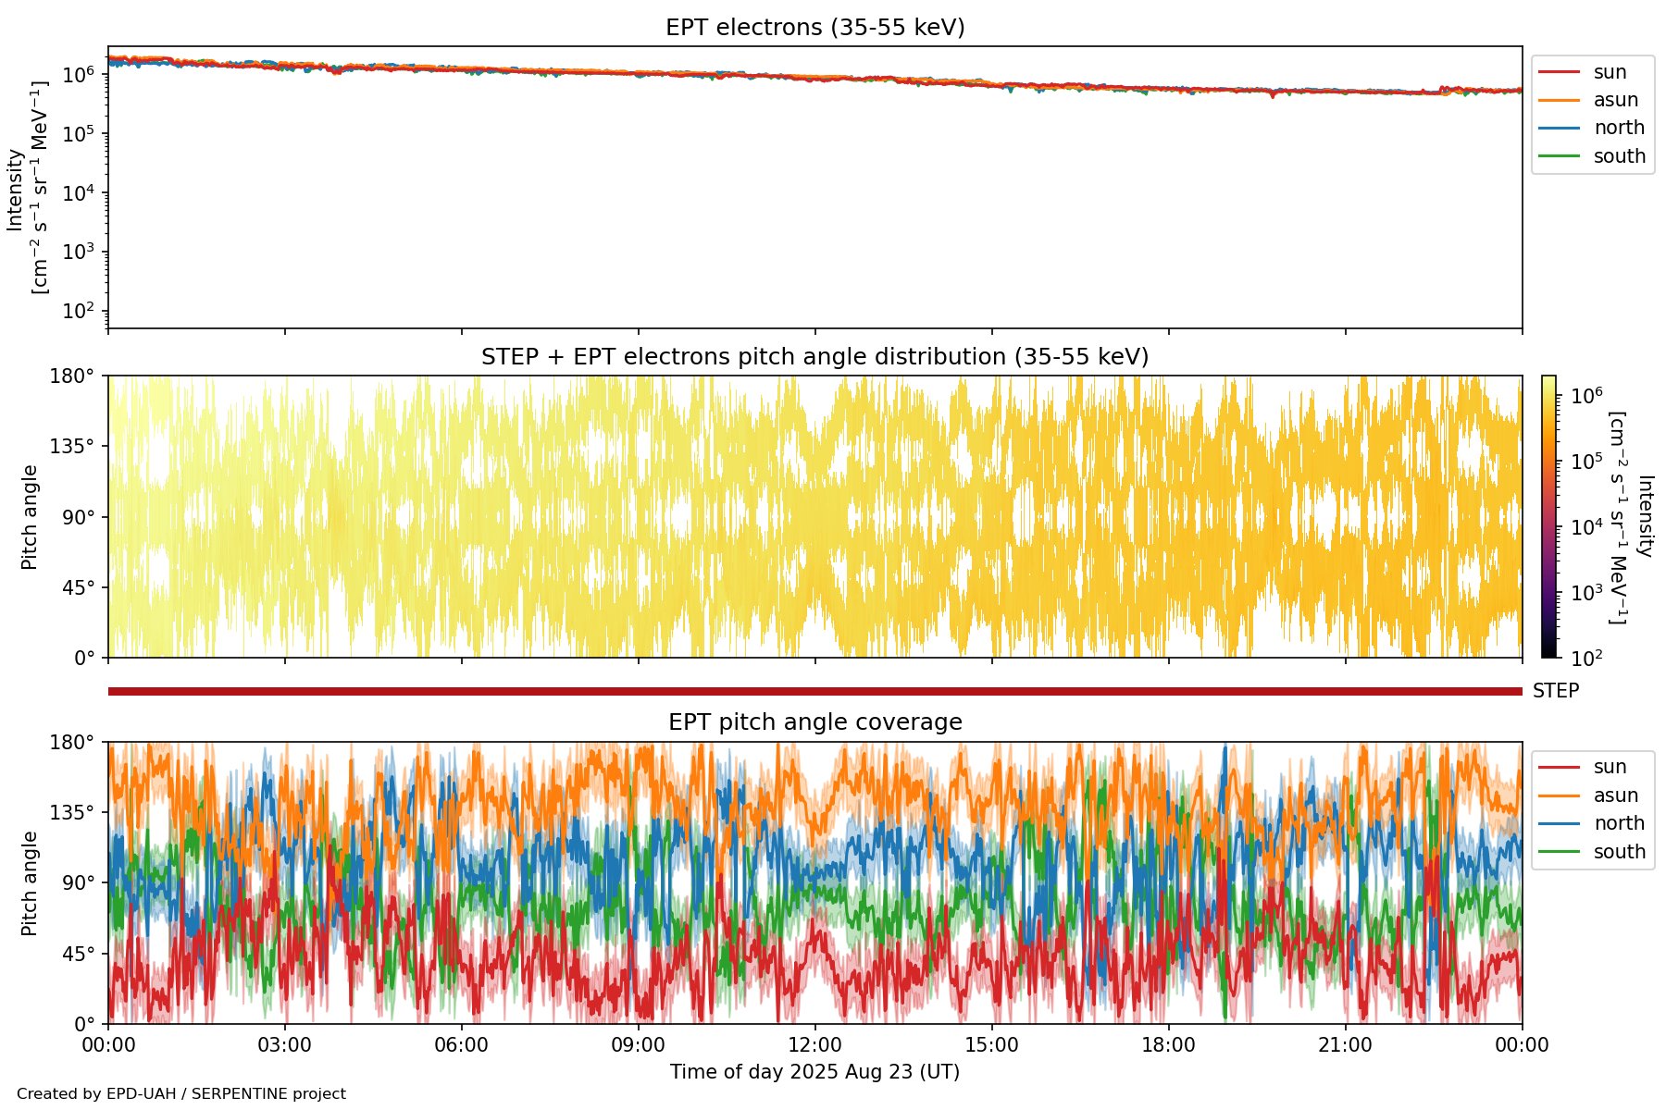Click the 'Time of day 2025 Aug 23 (UT)' axis label
This screenshot has width=1666, height=1110.
point(814,1072)
